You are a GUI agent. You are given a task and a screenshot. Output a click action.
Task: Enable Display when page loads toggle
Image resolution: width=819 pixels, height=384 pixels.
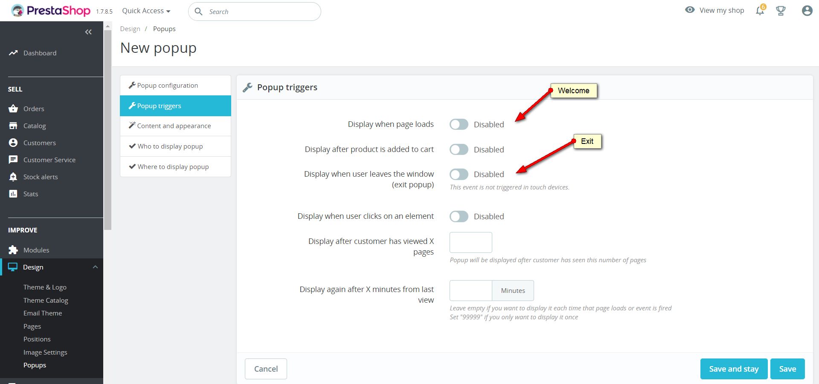459,124
